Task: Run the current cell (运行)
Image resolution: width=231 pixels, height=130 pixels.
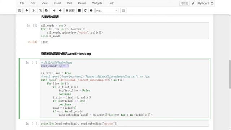Action: coord(70,10)
